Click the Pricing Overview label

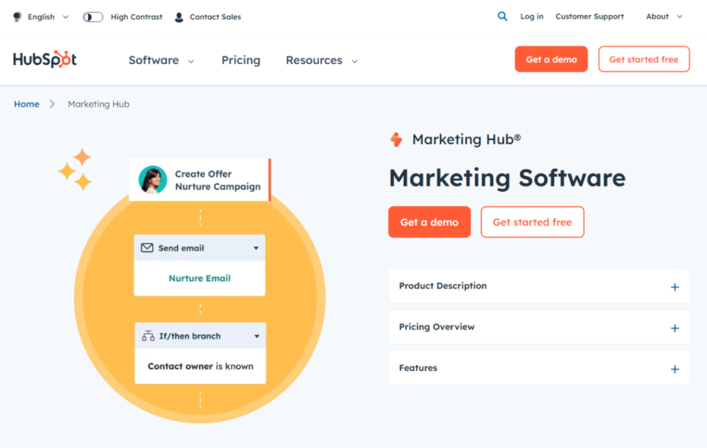click(436, 327)
